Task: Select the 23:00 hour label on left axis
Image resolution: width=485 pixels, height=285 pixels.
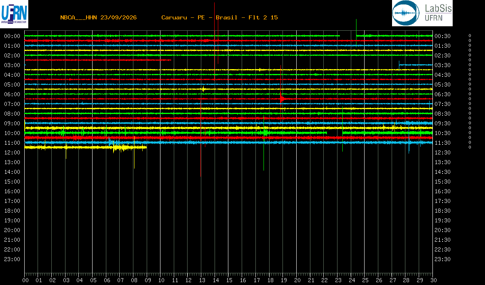Action: coord(12,259)
